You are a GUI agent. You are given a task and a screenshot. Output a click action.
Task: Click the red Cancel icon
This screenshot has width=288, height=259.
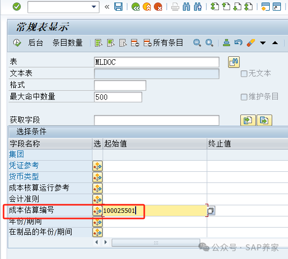pos(158,7)
